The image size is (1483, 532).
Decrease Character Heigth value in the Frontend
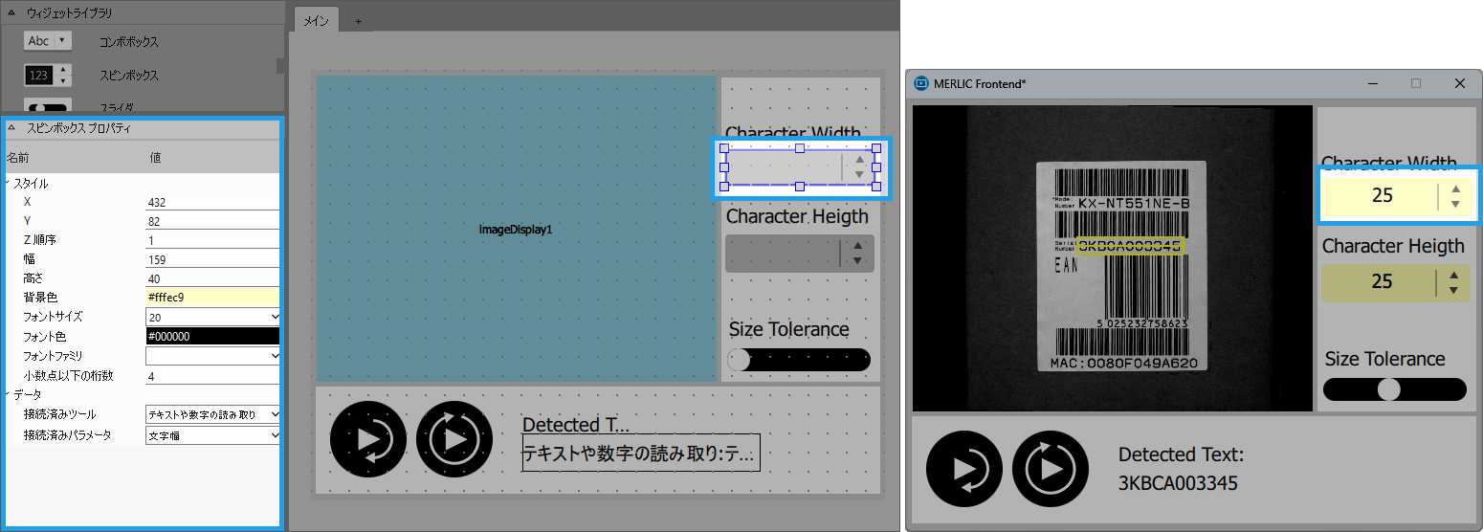(x=1453, y=290)
